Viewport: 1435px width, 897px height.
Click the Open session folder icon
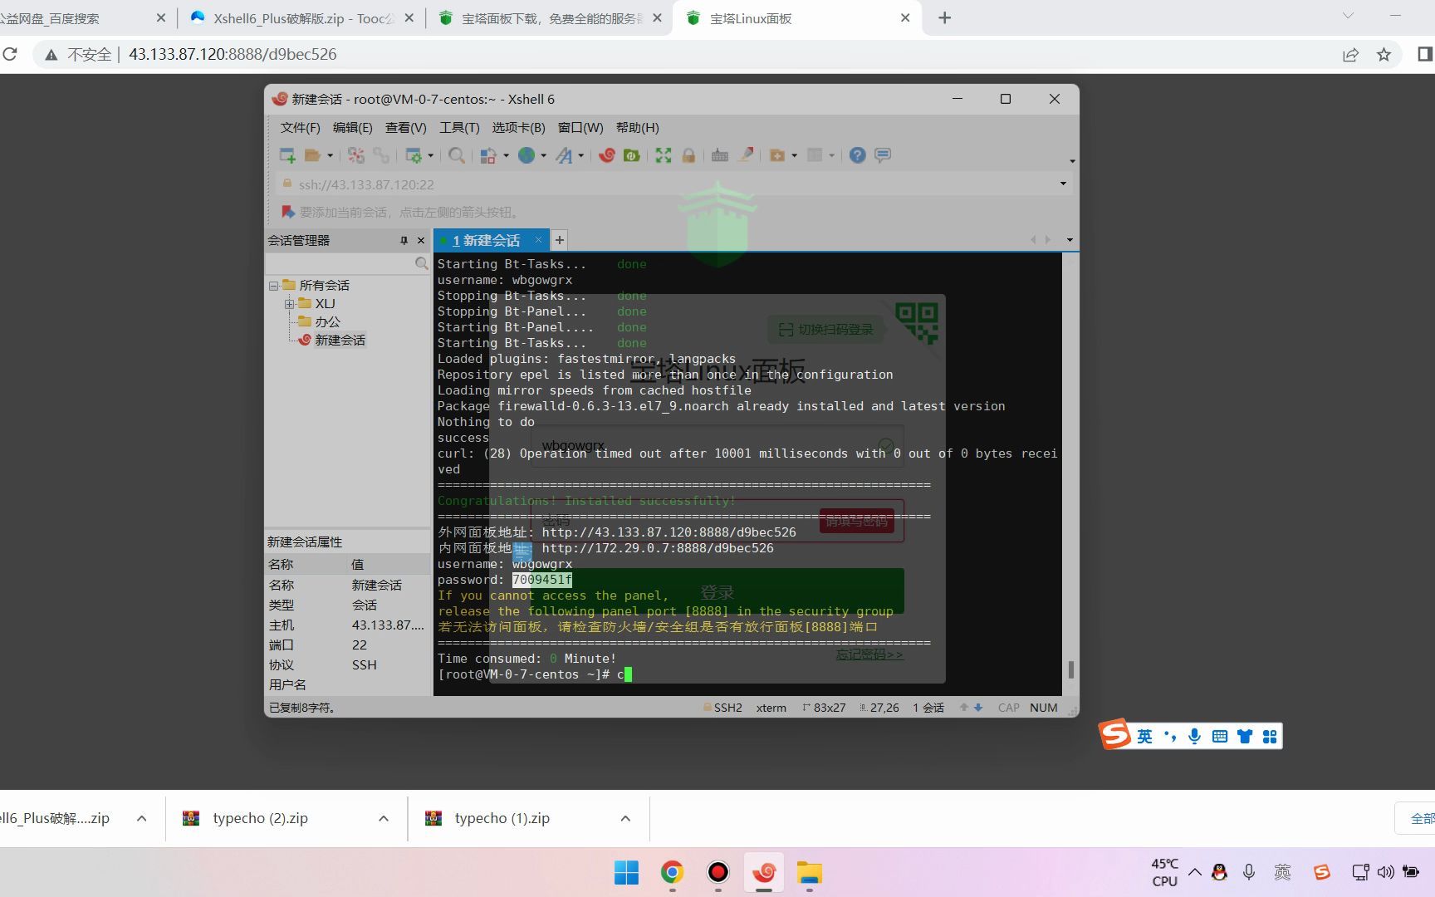[x=312, y=155]
